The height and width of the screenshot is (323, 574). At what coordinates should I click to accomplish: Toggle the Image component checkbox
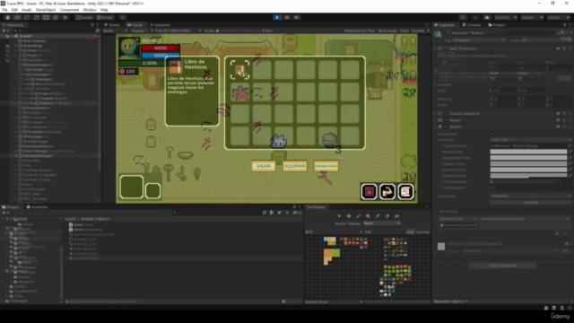tap(446, 120)
